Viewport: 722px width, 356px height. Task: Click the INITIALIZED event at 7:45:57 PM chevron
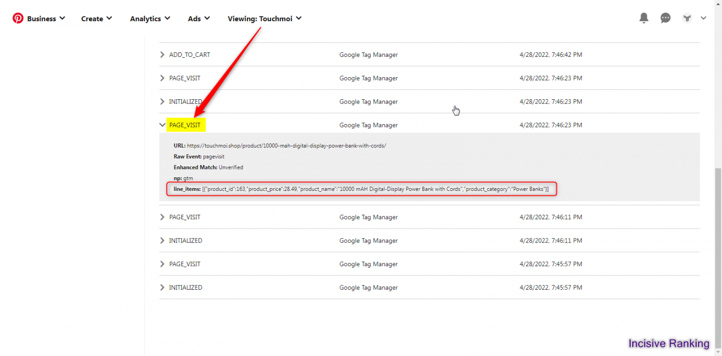[x=162, y=287]
